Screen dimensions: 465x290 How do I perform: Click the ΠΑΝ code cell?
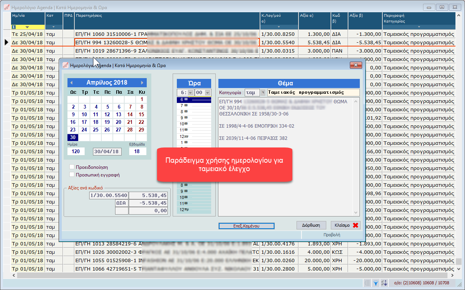point(339,51)
